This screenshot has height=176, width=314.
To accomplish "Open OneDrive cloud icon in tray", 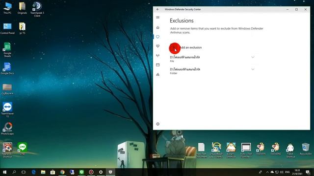I will (272, 172).
